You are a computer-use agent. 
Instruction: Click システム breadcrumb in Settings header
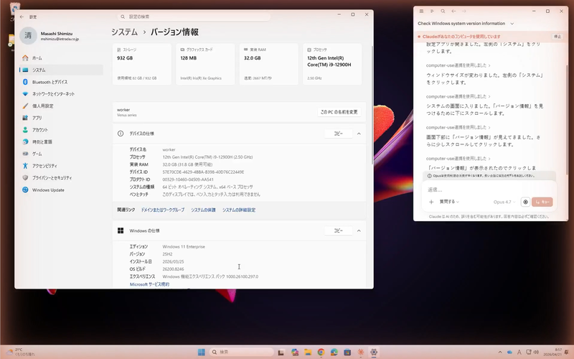124,32
